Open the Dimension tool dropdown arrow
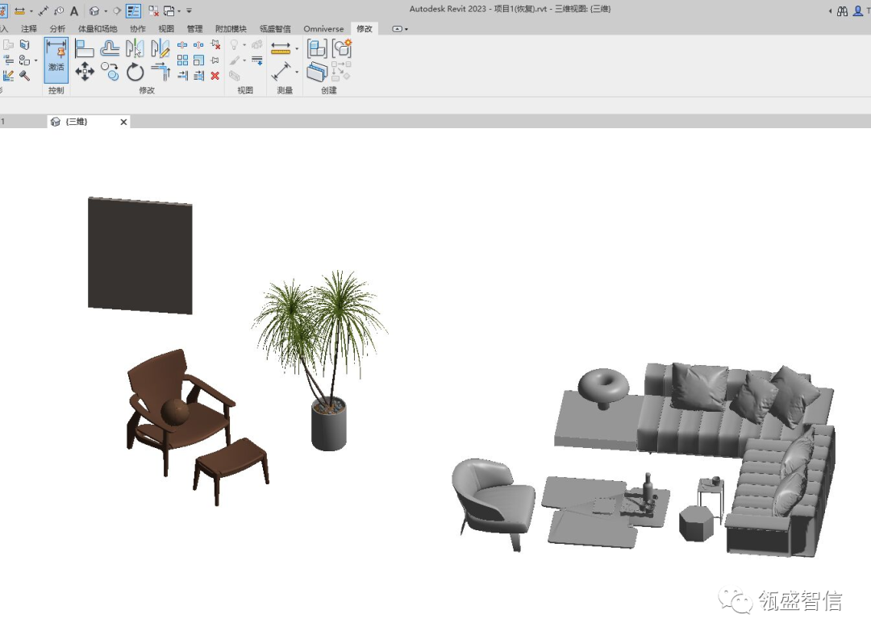Image resolution: width=871 pixels, height=639 pixels. pos(297,72)
